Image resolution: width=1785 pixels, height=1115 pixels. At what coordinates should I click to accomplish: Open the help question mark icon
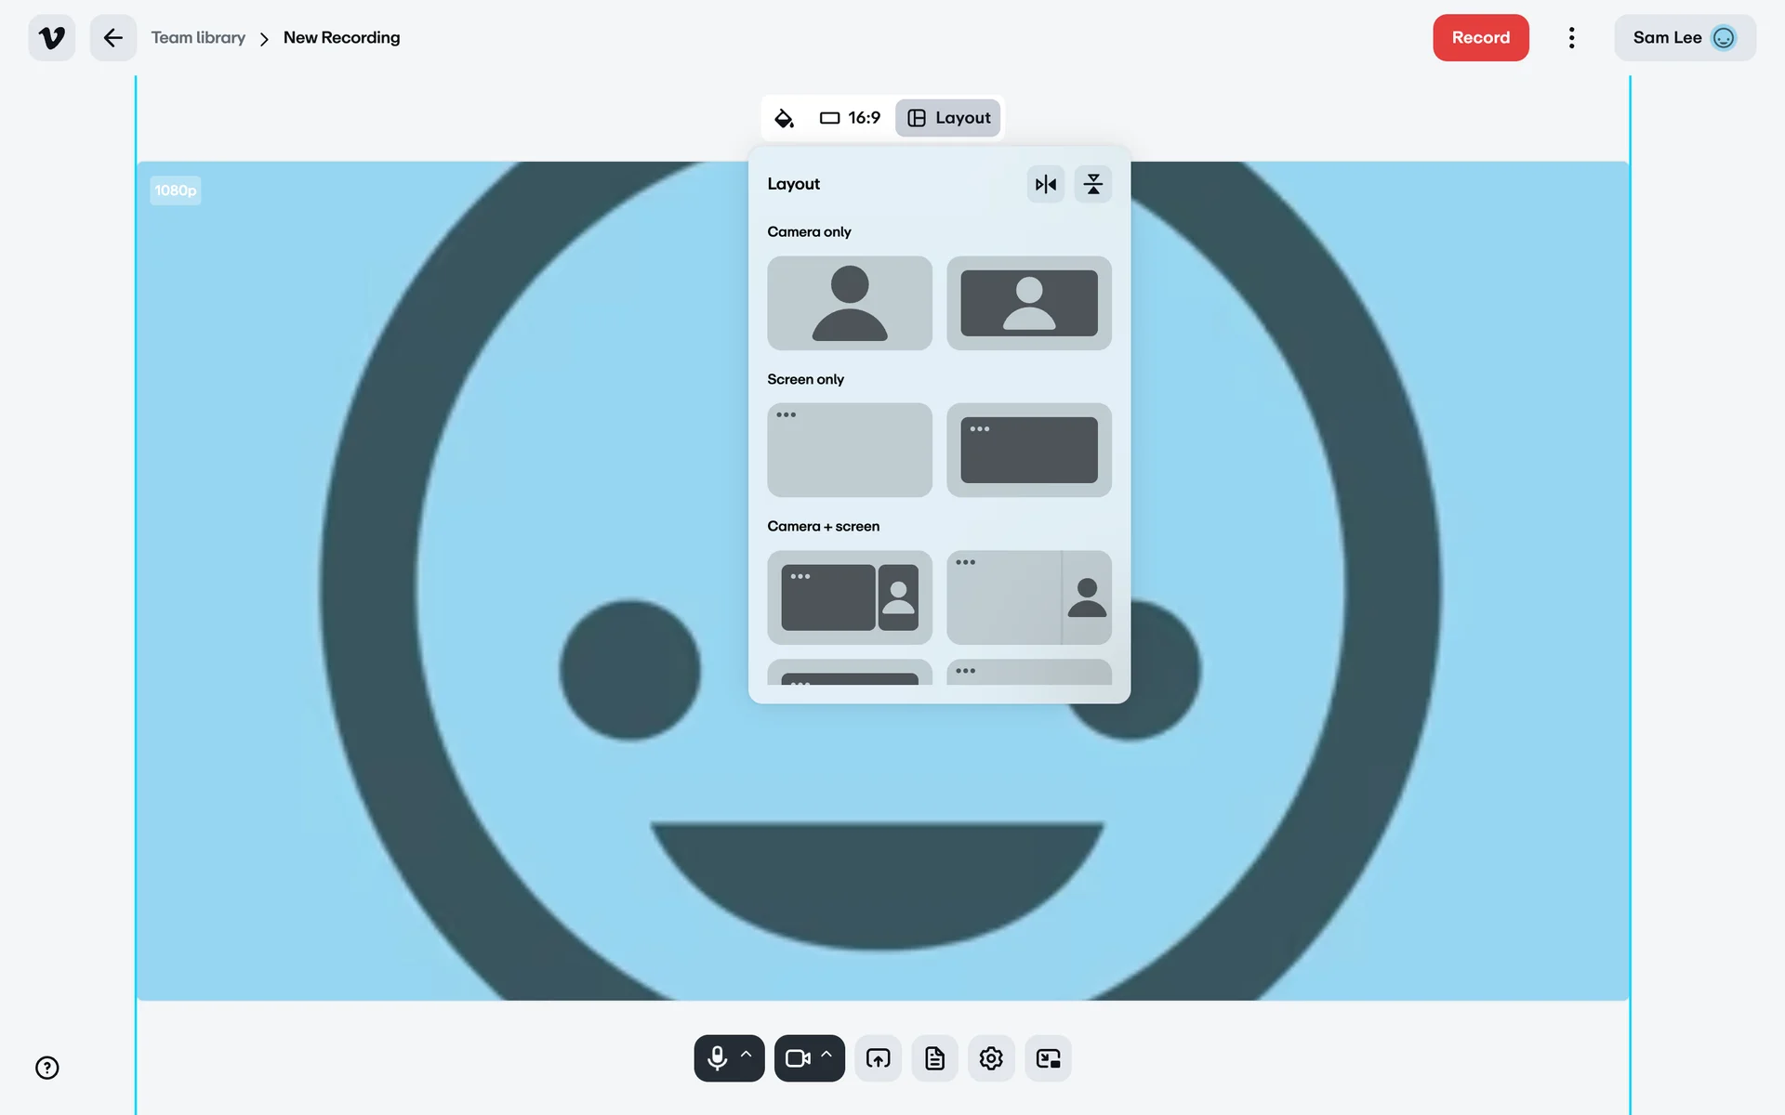[x=47, y=1068]
